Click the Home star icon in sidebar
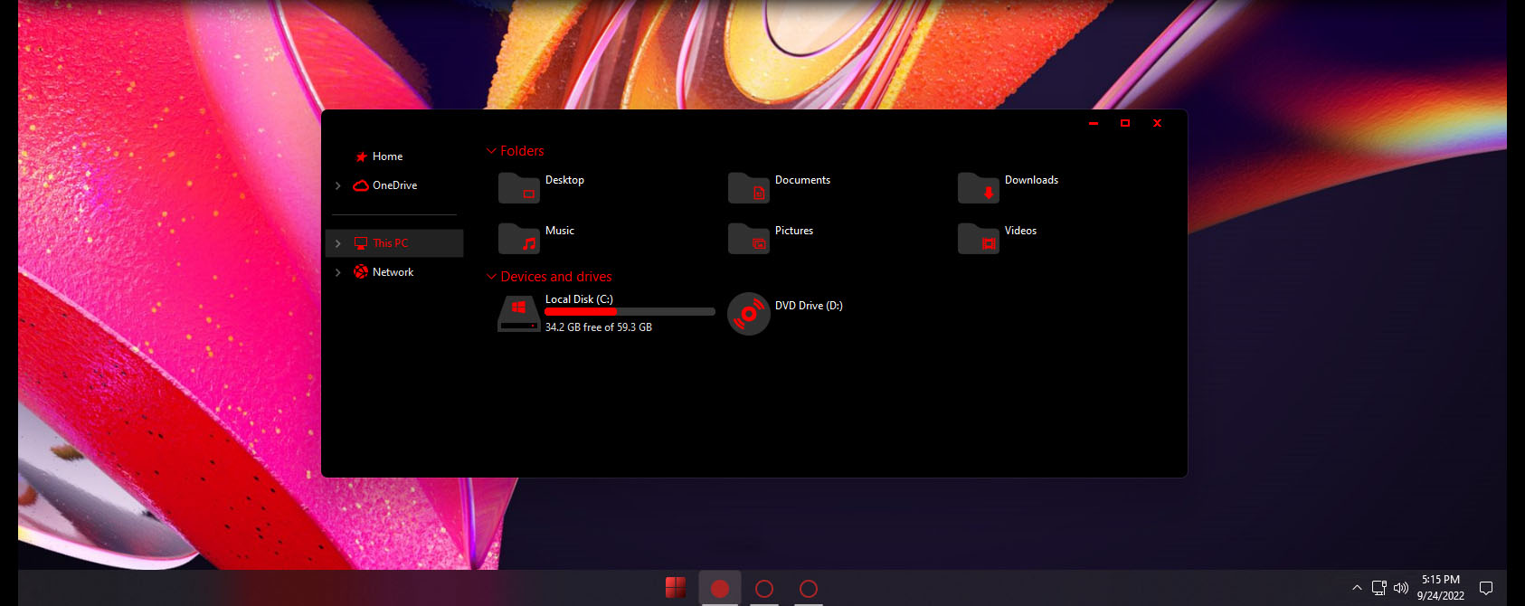The height and width of the screenshot is (606, 1525). 361,156
